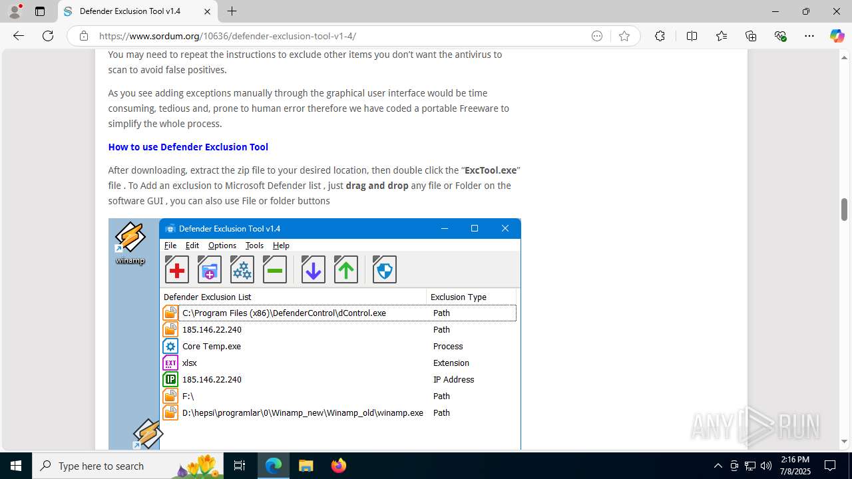Screen dimensions: 852x479
Task: Show hidden tray icons chevron
Action: click(718, 466)
